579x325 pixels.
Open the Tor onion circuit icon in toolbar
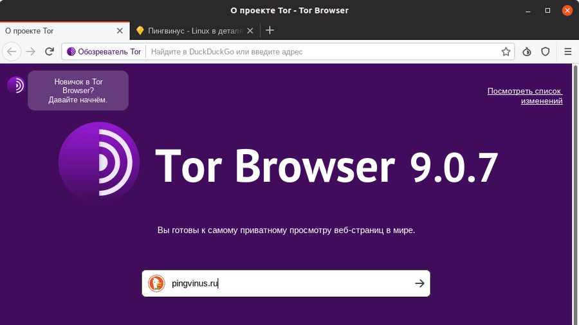[527, 51]
